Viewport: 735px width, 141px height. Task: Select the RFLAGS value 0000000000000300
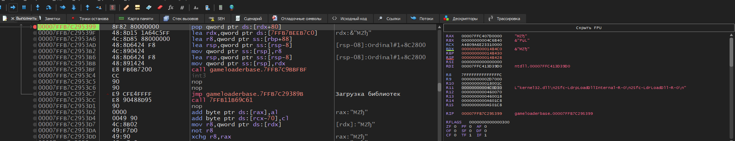[x=489, y=122]
